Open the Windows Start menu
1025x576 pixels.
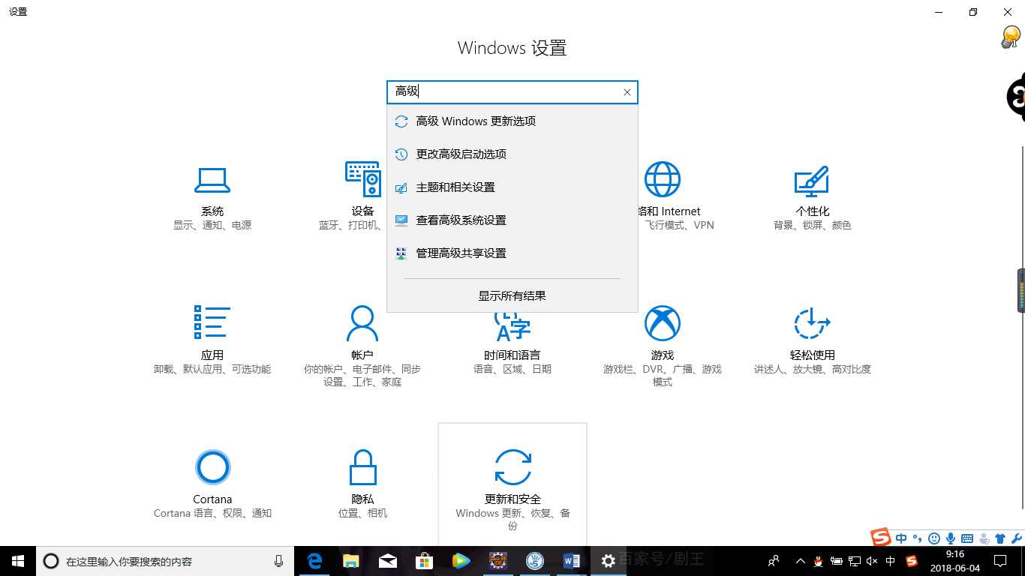(18, 561)
